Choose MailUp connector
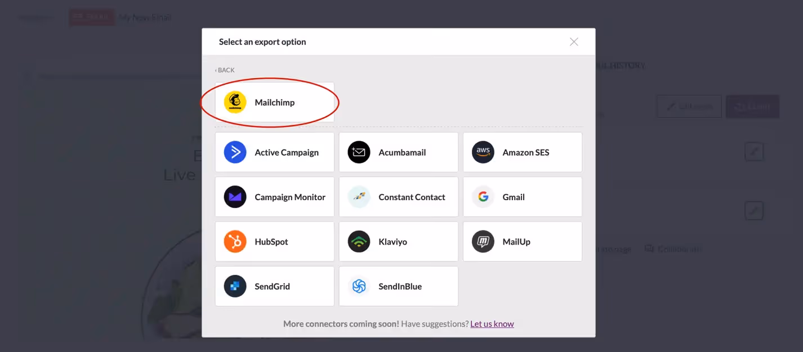Screen dimensions: 803x352 click(523, 242)
